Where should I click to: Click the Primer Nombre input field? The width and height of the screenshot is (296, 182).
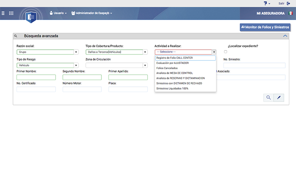[36, 77]
